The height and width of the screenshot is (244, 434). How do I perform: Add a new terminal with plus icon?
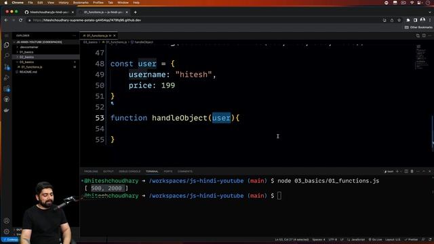click(397, 171)
